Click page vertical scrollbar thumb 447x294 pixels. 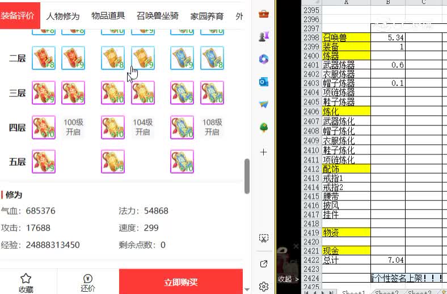[x=247, y=176]
